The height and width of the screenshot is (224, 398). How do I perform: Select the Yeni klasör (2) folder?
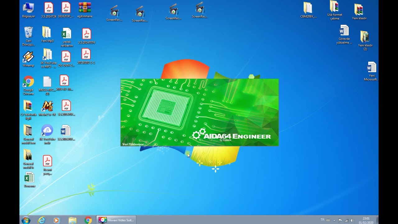pyautogui.click(x=365, y=41)
